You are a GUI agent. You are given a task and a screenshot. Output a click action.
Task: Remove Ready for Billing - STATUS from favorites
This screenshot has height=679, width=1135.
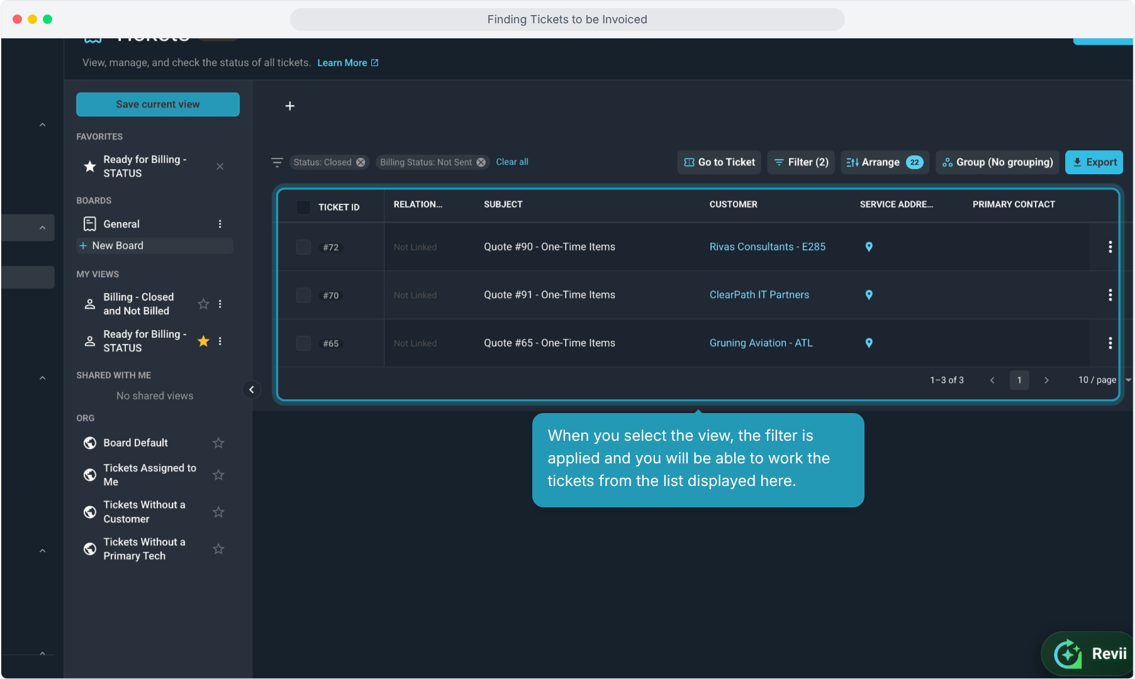(220, 167)
